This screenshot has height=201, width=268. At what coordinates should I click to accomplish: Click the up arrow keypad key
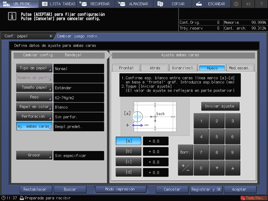[233, 168]
